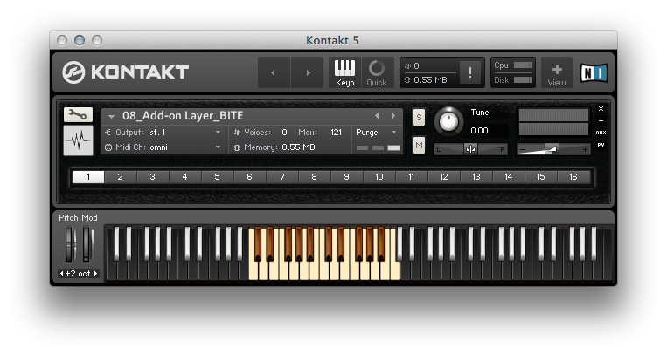
Task: Select page tab 10
Action: point(379,177)
